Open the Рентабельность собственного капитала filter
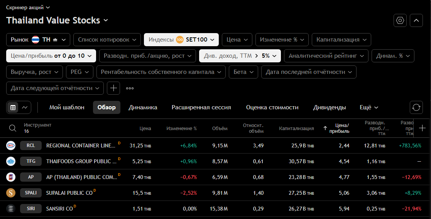 [161, 72]
